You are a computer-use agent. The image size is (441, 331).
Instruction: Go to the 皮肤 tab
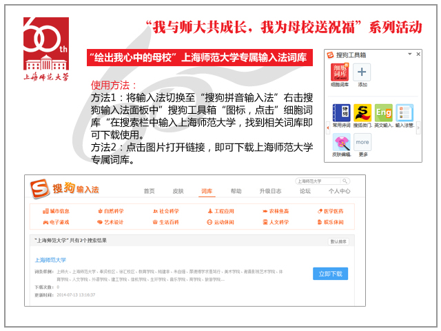click(178, 191)
